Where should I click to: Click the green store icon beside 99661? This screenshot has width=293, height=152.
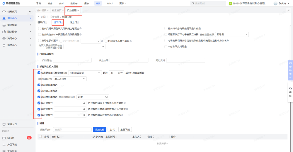(x=231, y=3)
